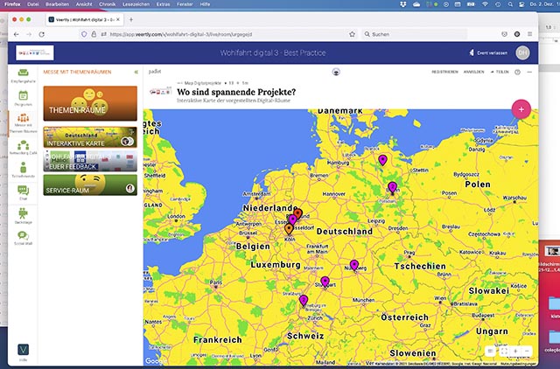Image resolution: width=560 pixels, height=369 pixels.
Task: Click the pink map pin near Freiburg
Action: 304,301
